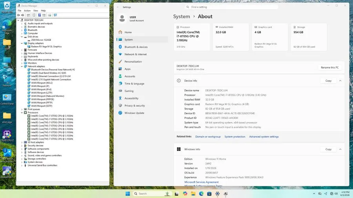
Task: Go to Home in Settings sidebar
Action: [x=142, y=32]
